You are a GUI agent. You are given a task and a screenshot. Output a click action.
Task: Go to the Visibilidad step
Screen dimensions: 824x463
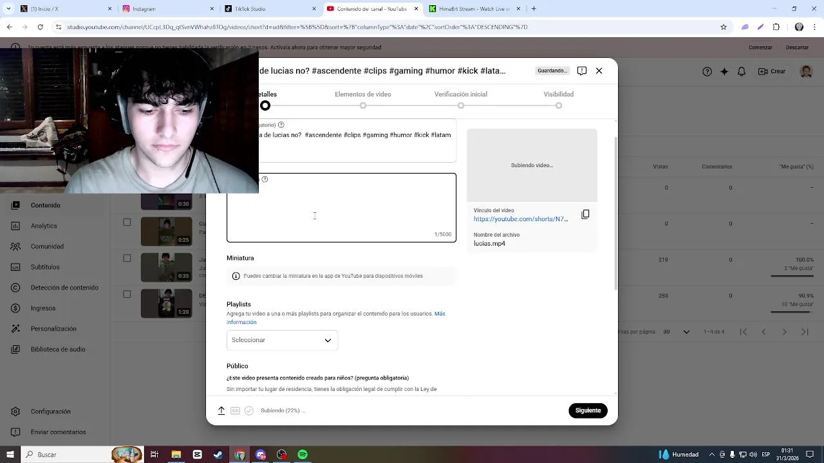[x=559, y=100]
